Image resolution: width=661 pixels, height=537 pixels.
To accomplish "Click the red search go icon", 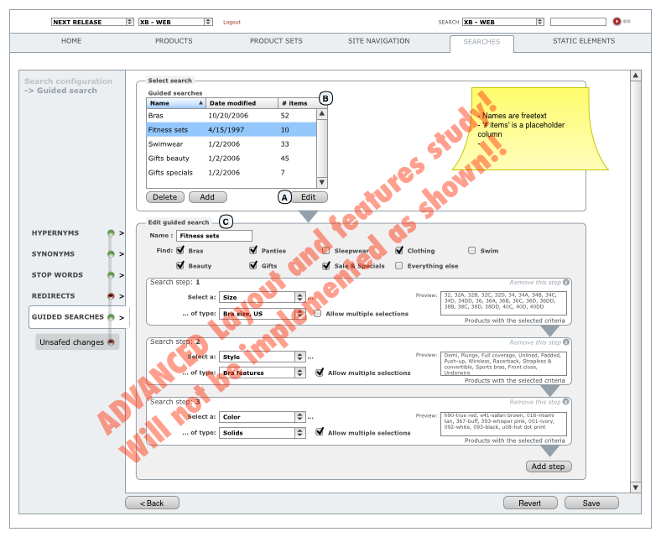I will pyautogui.click(x=617, y=21).
